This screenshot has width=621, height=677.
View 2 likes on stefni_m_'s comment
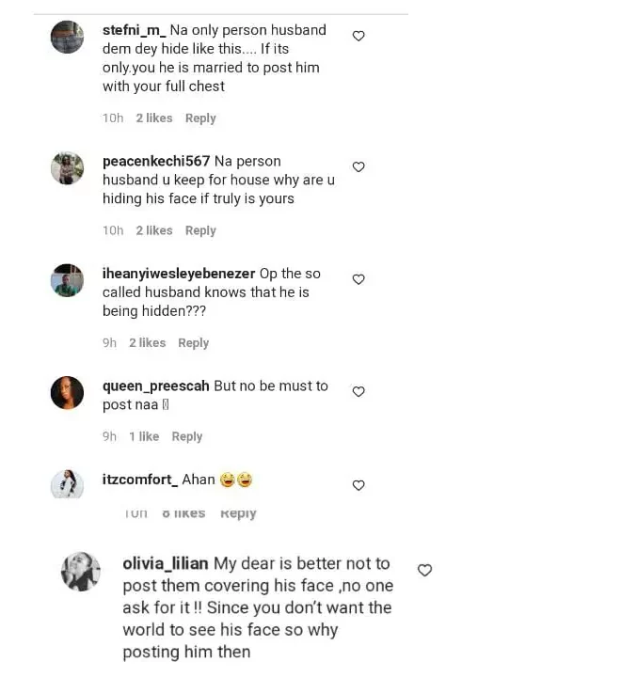click(x=154, y=118)
